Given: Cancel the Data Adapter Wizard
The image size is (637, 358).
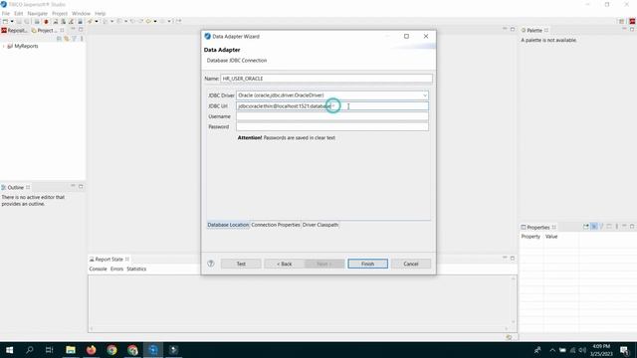Looking at the screenshot, I should 411,264.
